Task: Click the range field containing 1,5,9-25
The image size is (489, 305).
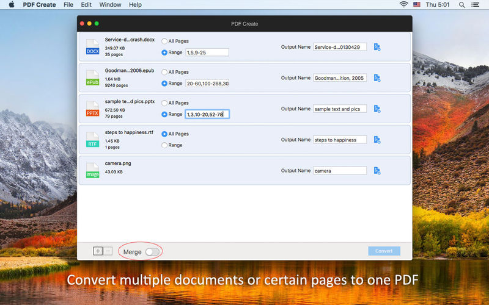Action: 207,52
